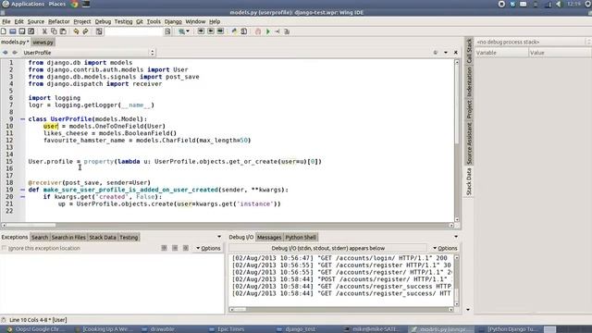Collapse the class UserProfile fold marker
592x333 pixels.
pos(22,119)
